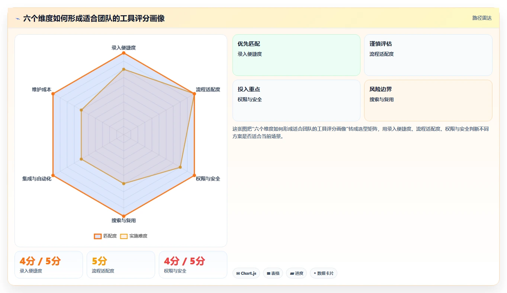The image size is (507, 293).
Task: Open the 优先匹配 card
Action: [x=296, y=55]
